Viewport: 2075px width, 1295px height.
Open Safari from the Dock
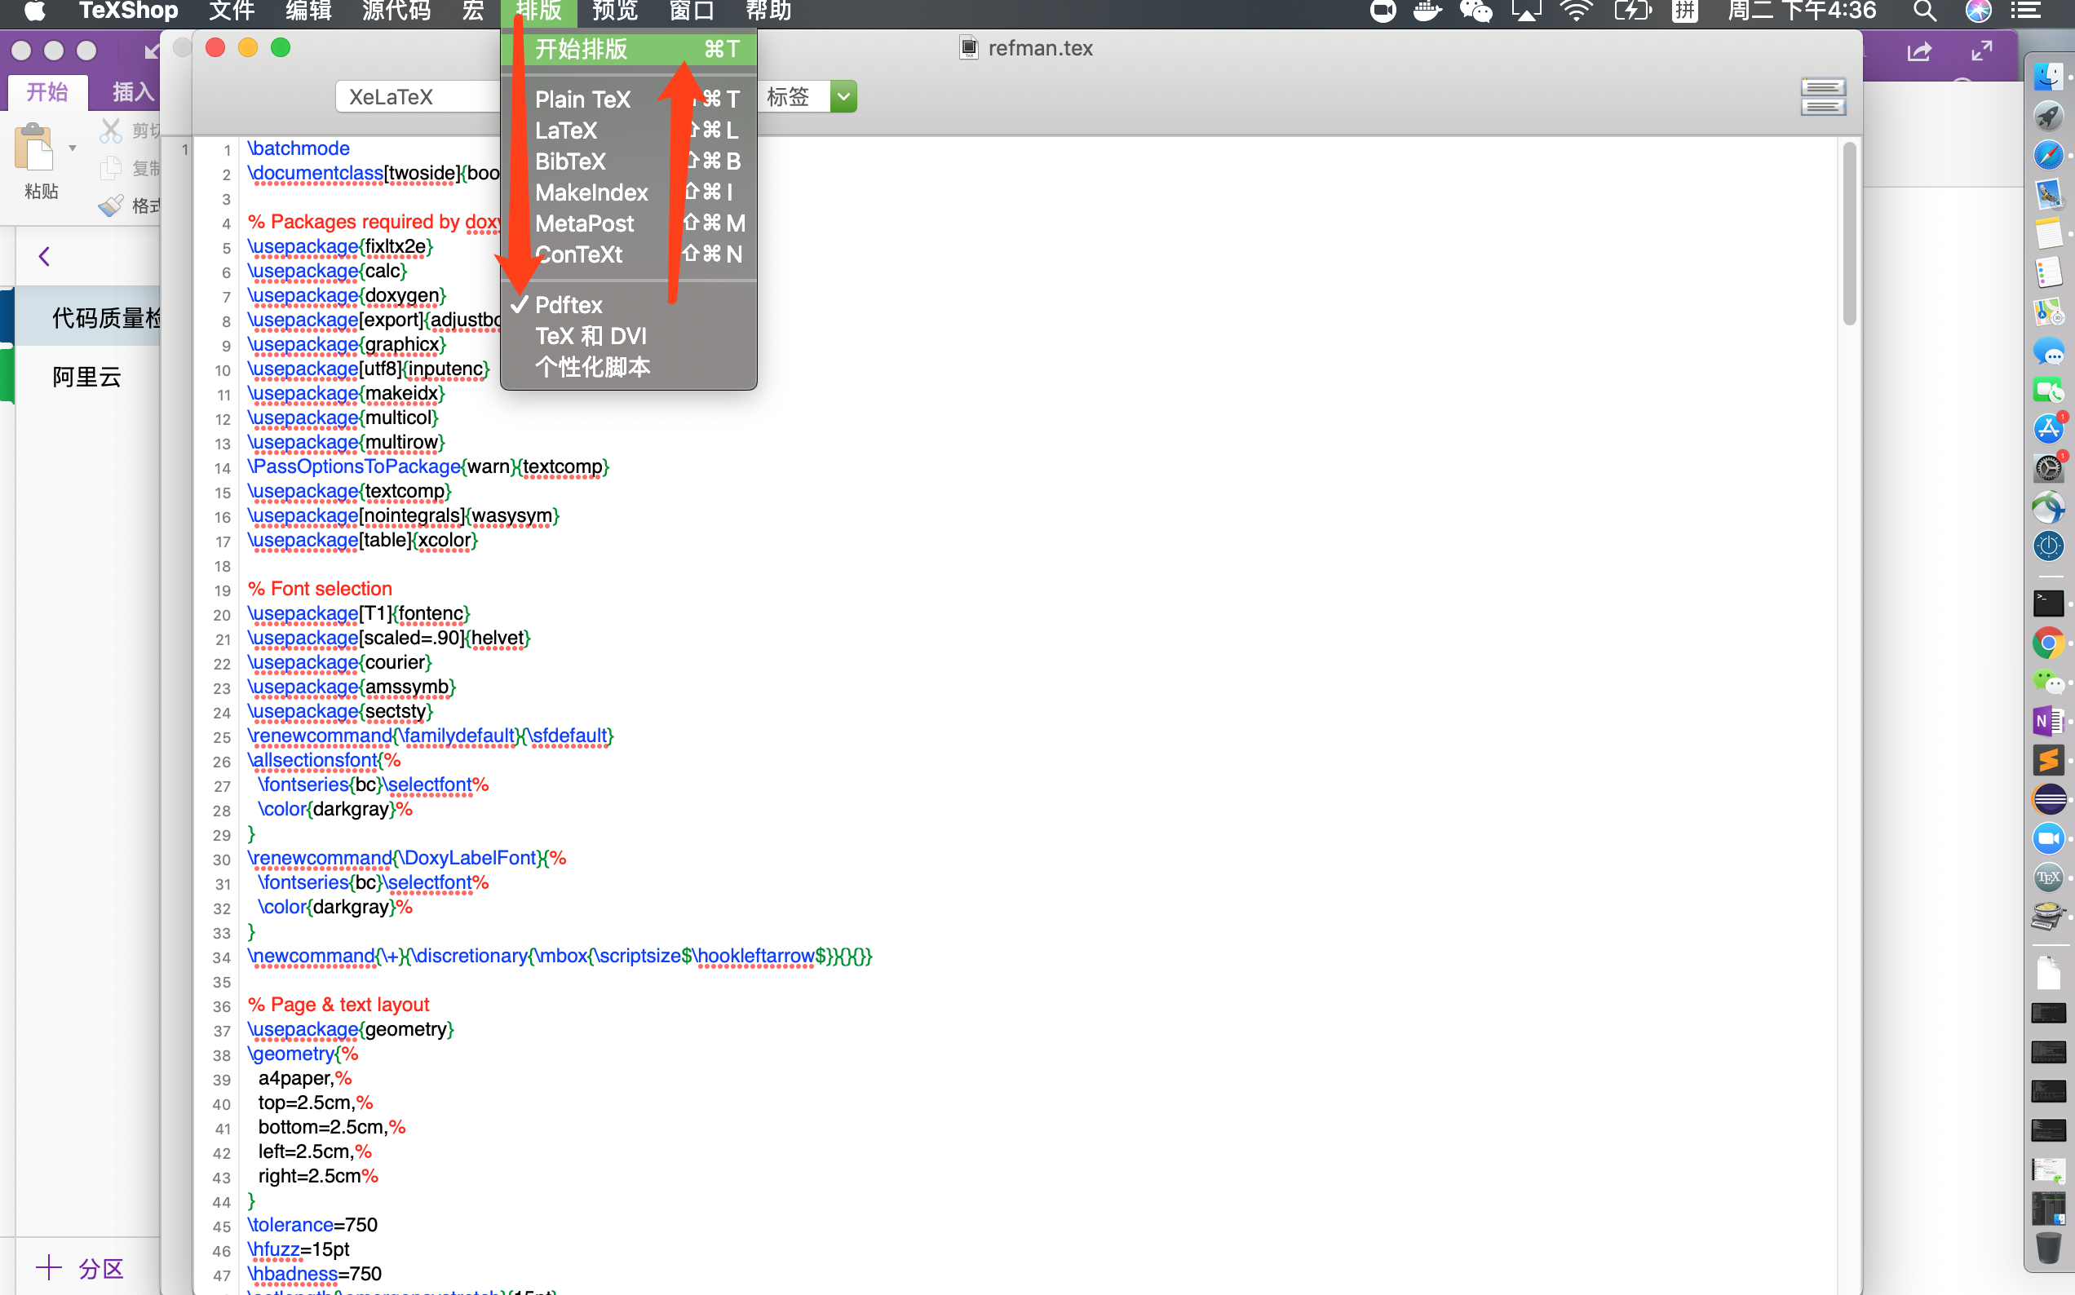[x=2047, y=156]
